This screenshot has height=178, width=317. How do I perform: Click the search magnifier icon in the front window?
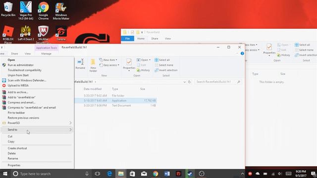coord(239,82)
